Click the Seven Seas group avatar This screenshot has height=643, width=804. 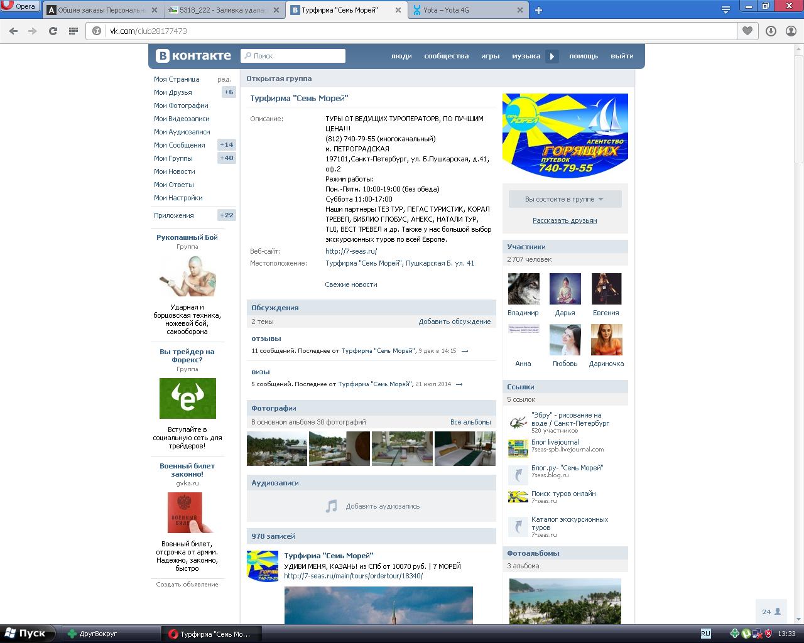(565, 136)
